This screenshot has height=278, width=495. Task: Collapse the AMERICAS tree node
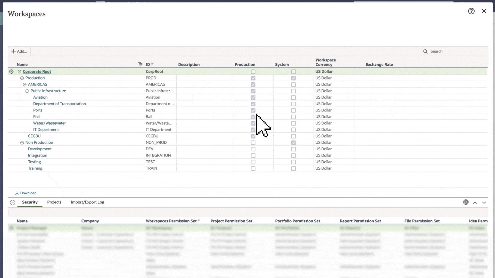(25, 84)
